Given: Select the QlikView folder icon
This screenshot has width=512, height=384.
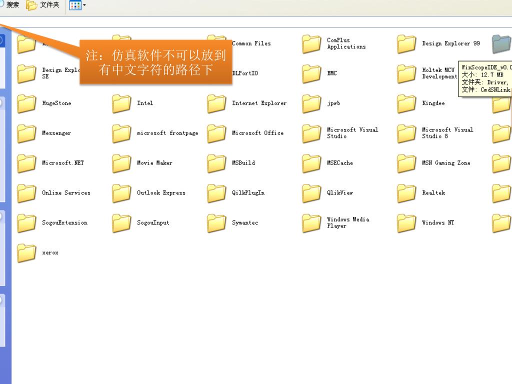Looking at the screenshot, I should tap(311, 193).
